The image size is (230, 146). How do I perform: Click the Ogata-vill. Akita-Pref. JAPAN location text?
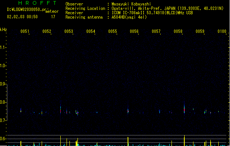click(x=167, y=8)
